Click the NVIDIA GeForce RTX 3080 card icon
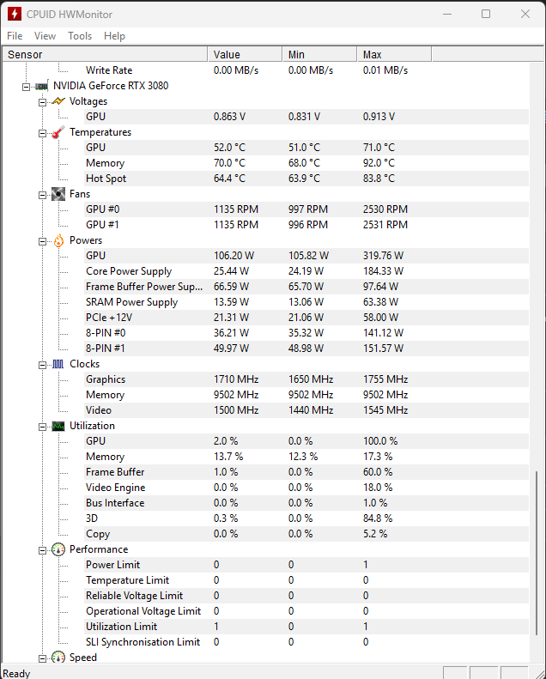Image resolution: width=546 pixels, height=679 pixels. 41,86
